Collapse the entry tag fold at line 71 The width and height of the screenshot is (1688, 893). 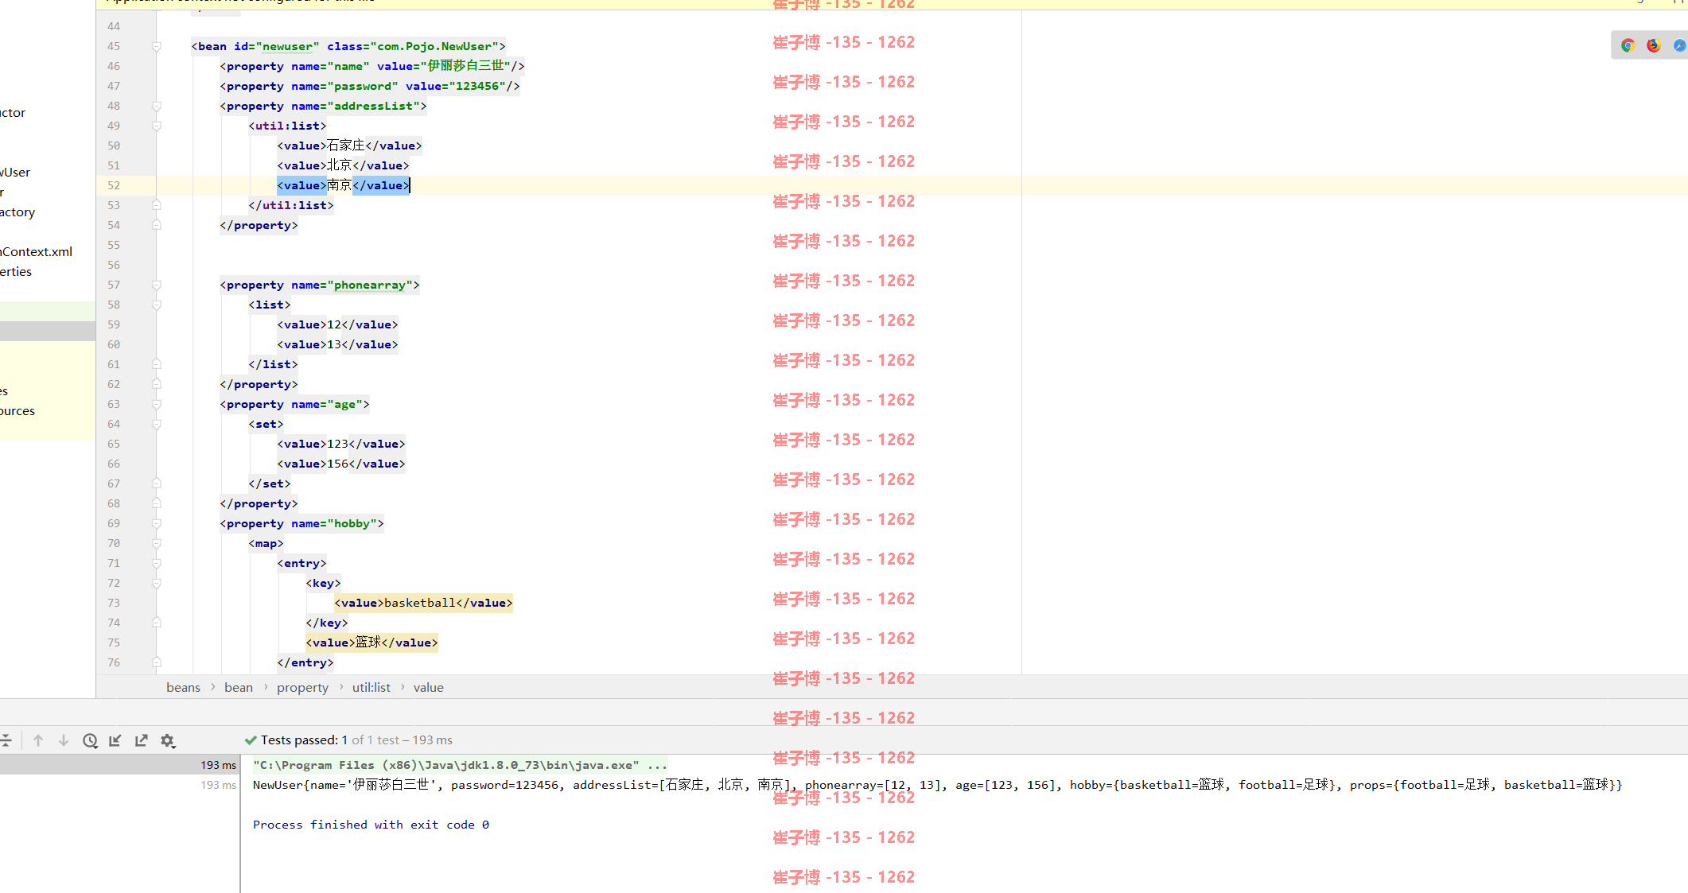point(157,563)
